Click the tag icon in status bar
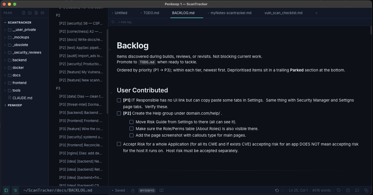373x195 pixels. tap(339, 190)
